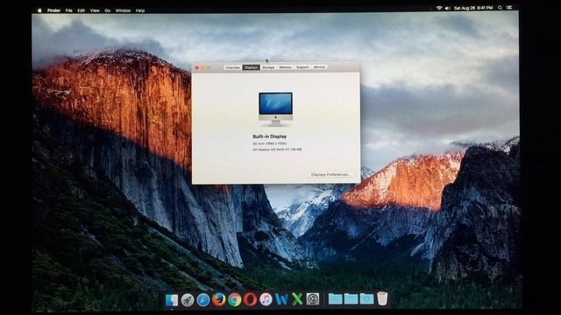Open the volume icon in menu bar
The image size is (561, 315).
448,8
